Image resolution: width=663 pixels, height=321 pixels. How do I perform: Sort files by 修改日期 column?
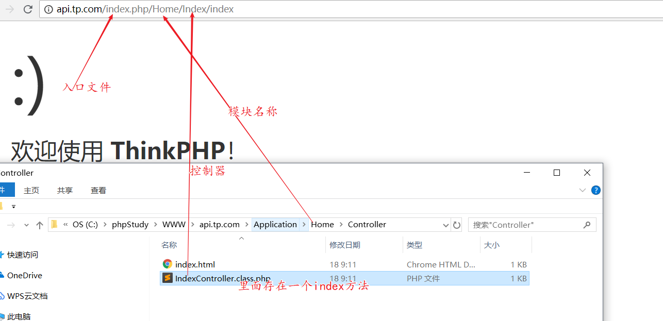click(345, 245)
